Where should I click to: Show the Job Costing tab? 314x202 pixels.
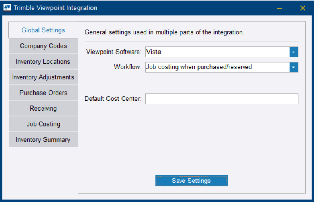(x=43, y=124)
